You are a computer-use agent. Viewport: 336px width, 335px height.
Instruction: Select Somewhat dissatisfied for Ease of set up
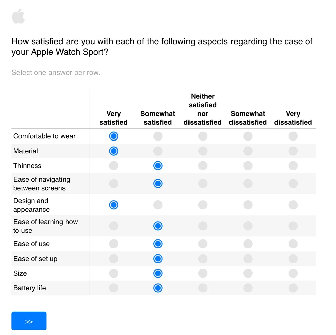pos(248,259)
